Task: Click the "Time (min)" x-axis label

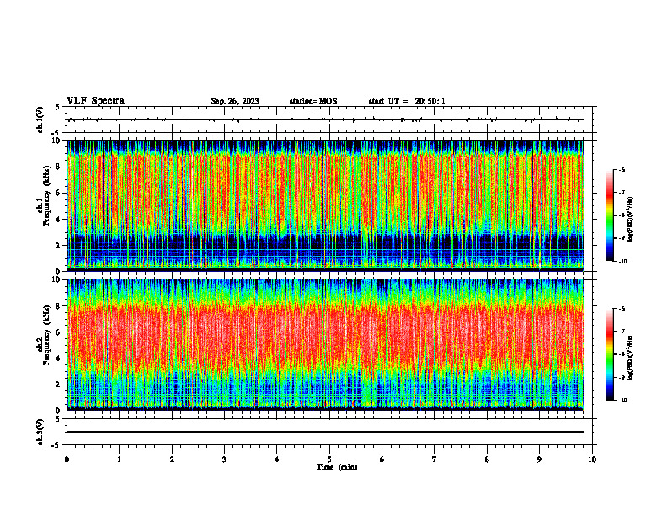Action: 337,467
